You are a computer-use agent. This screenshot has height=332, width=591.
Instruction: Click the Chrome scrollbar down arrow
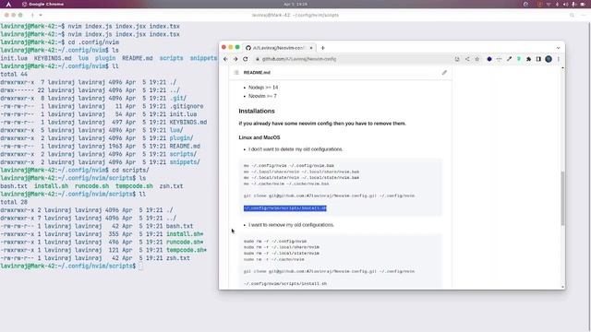point(562,287)
